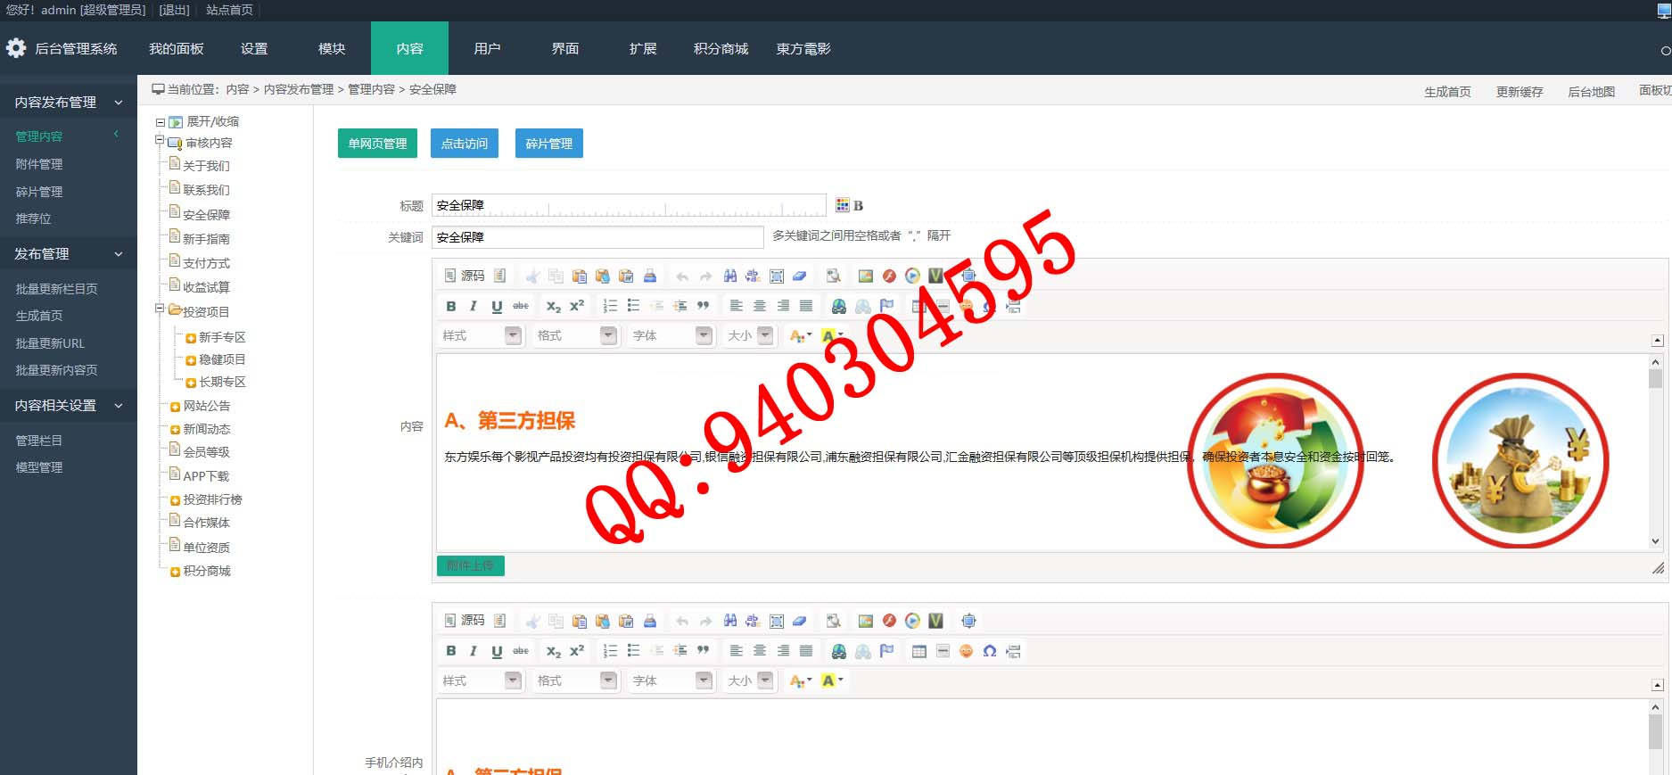Open the 用户 top menu tab
Viewport: 1672px width, 775px height.
click(487, 49)
